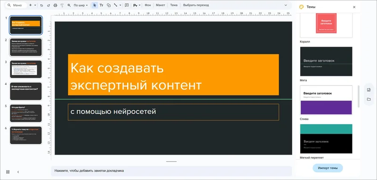
Task: Click the Мята theme label
Action: point(303,80)
